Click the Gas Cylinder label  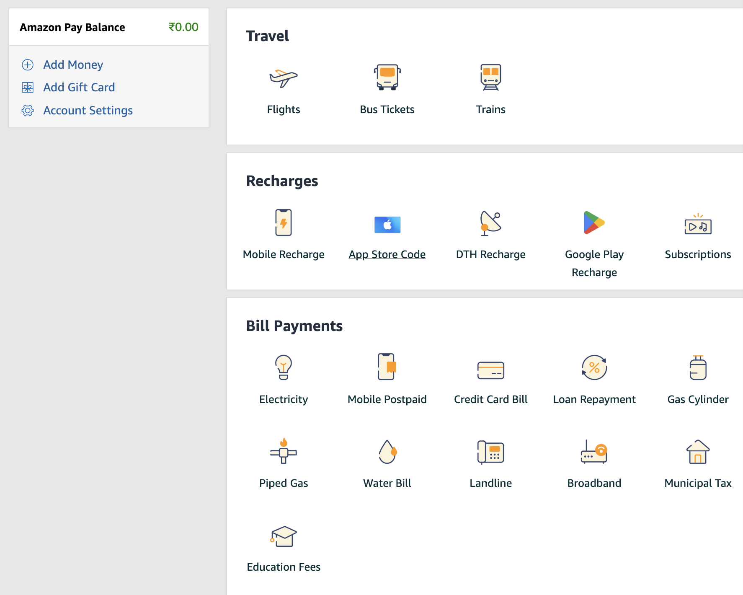pos(698,399)
